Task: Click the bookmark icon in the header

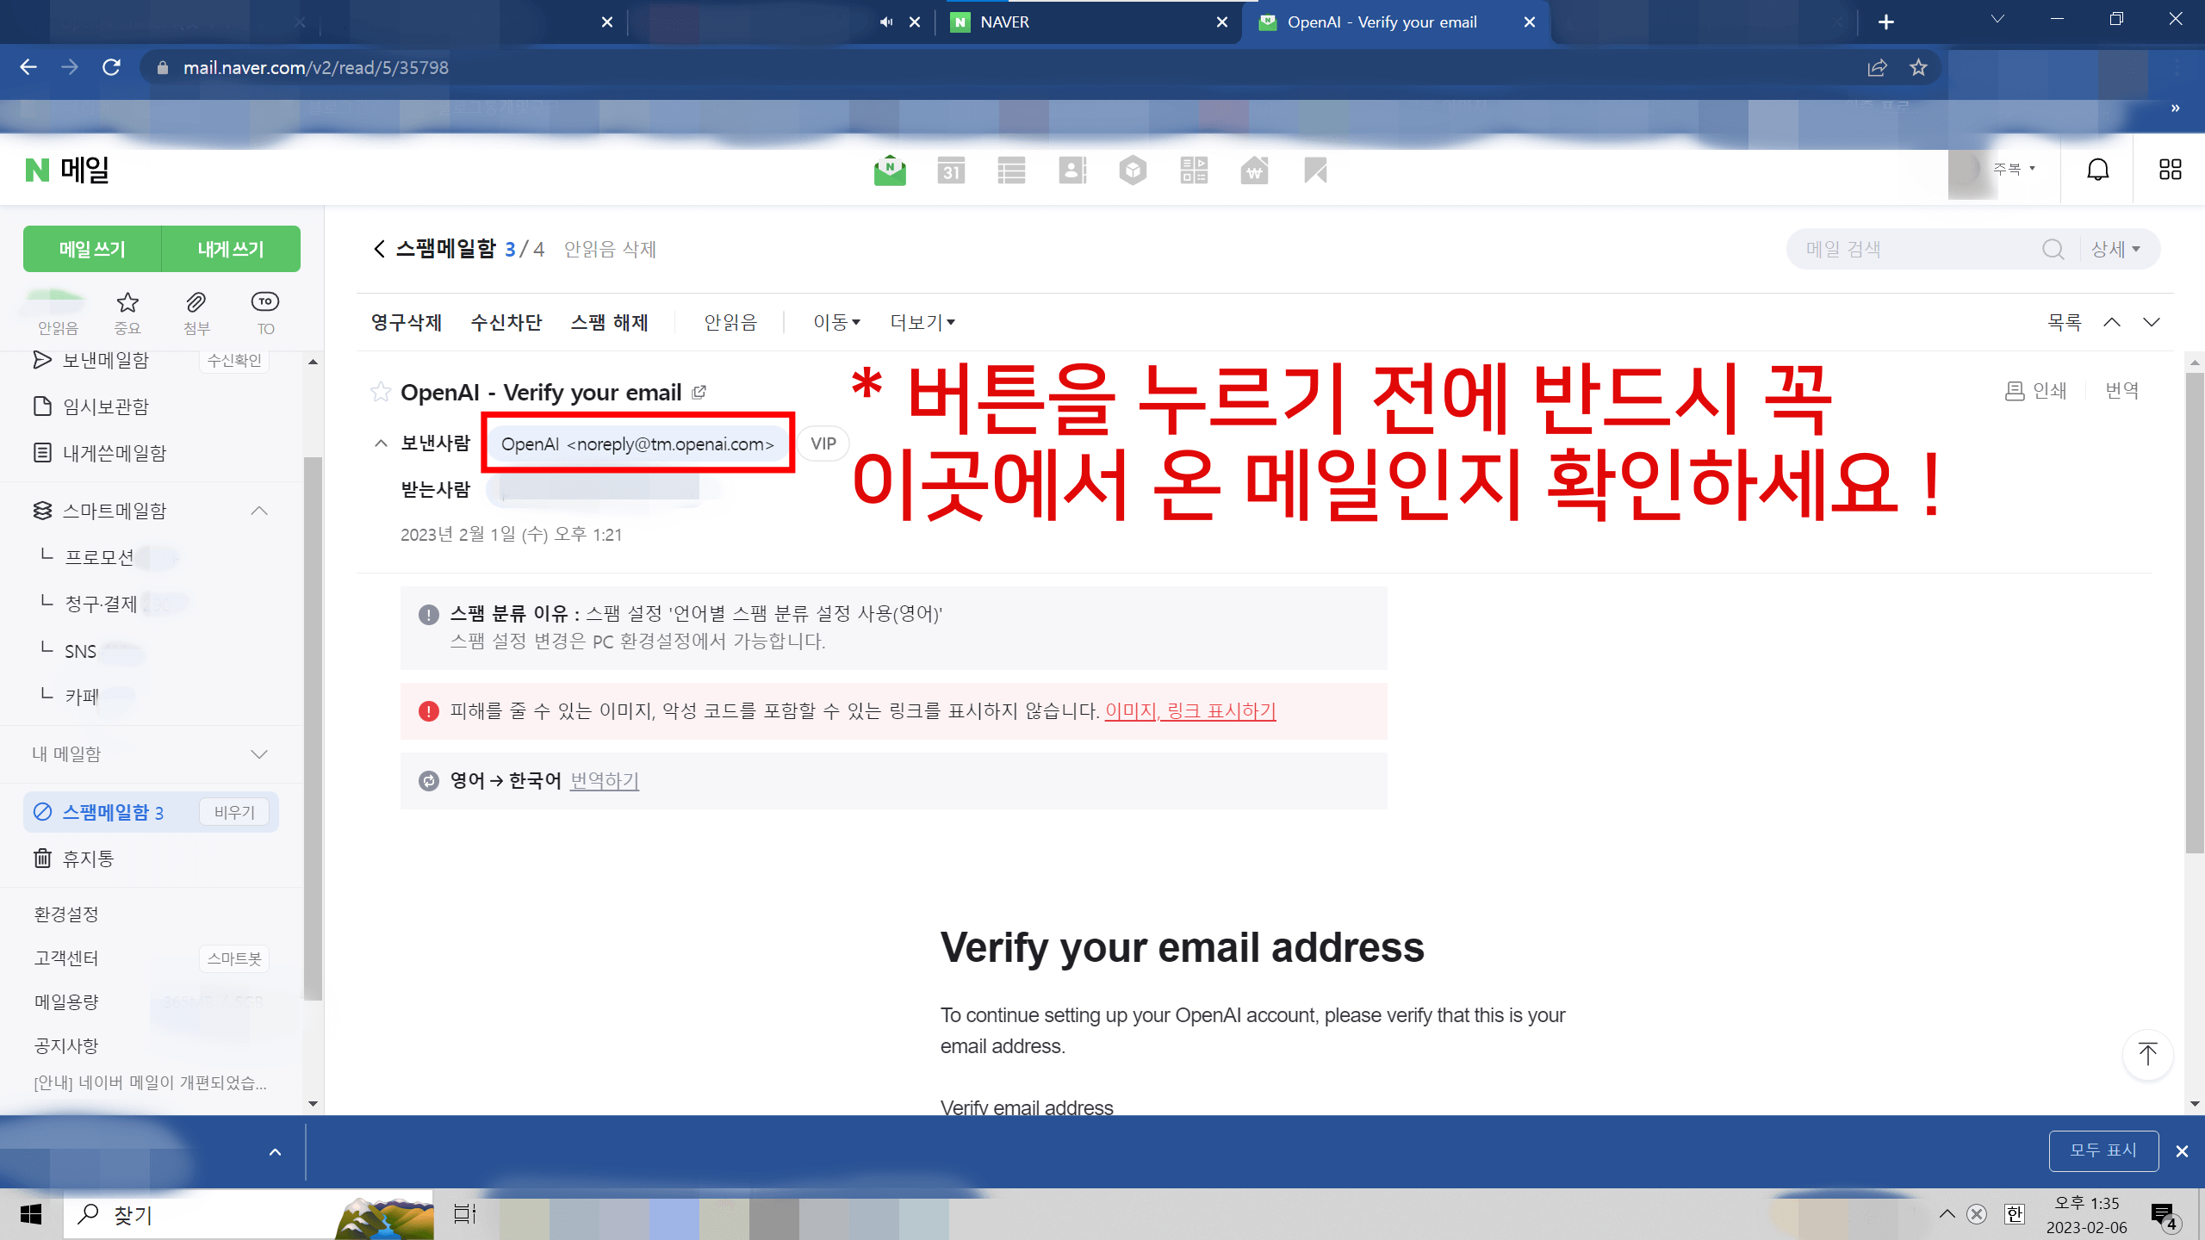Action: tap(1315, 170)
